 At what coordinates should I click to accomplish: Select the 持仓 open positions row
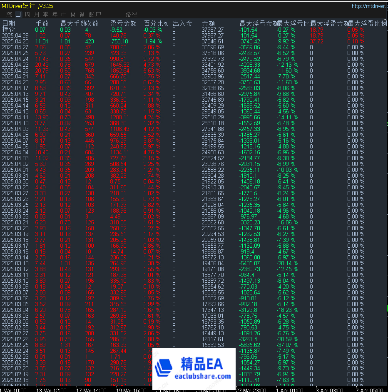[x=8, y=30]
